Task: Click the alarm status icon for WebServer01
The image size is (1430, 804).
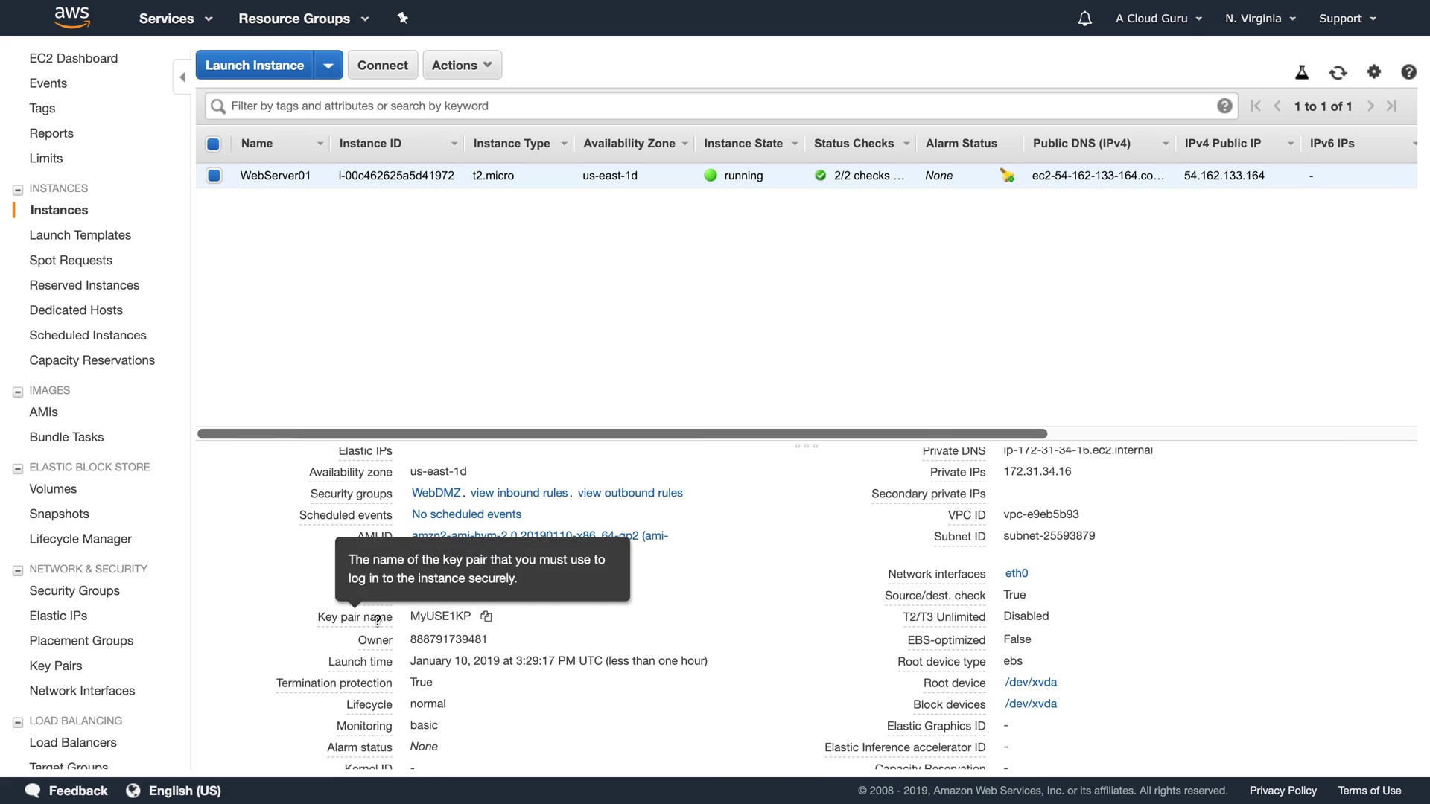Action: (x=1007, y=176)
